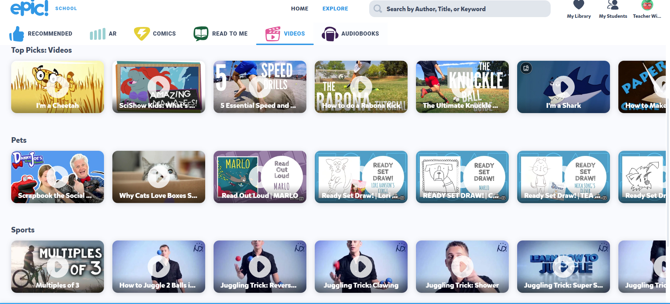Open the Audiobooks headphones icon
This screenshot has width=670, height=304.
pyautogui.click(x=330, y=34)
